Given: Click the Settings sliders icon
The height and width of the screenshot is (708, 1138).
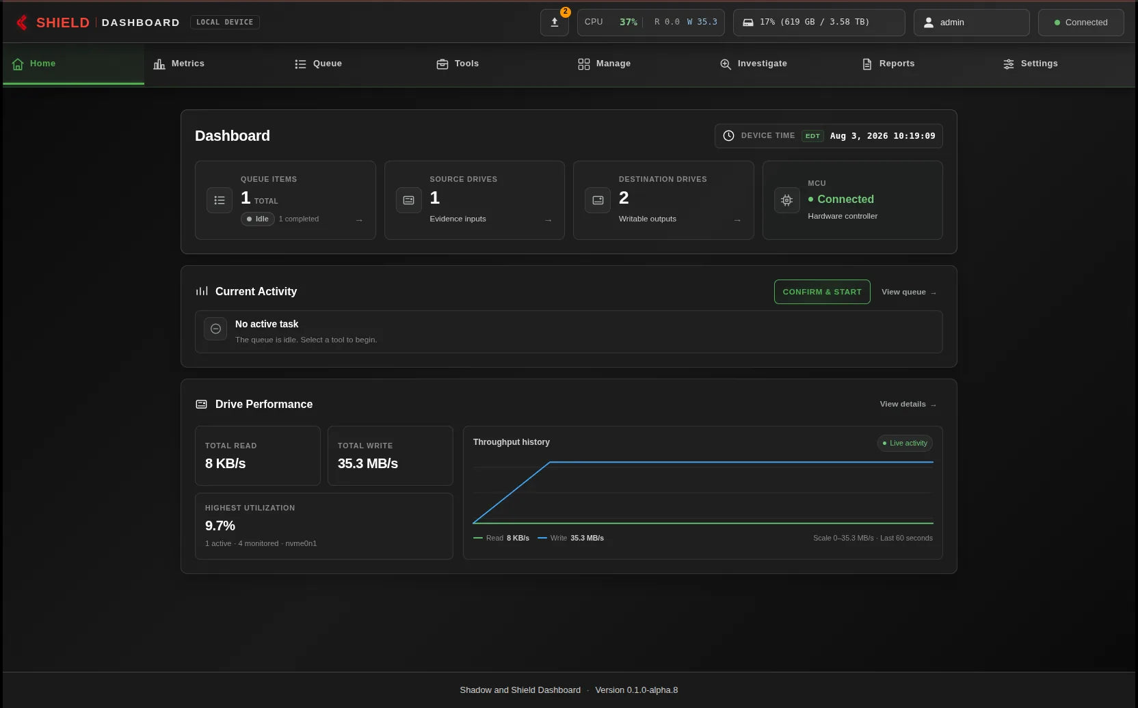Looking at the screenshot, I should point(1009,64).
